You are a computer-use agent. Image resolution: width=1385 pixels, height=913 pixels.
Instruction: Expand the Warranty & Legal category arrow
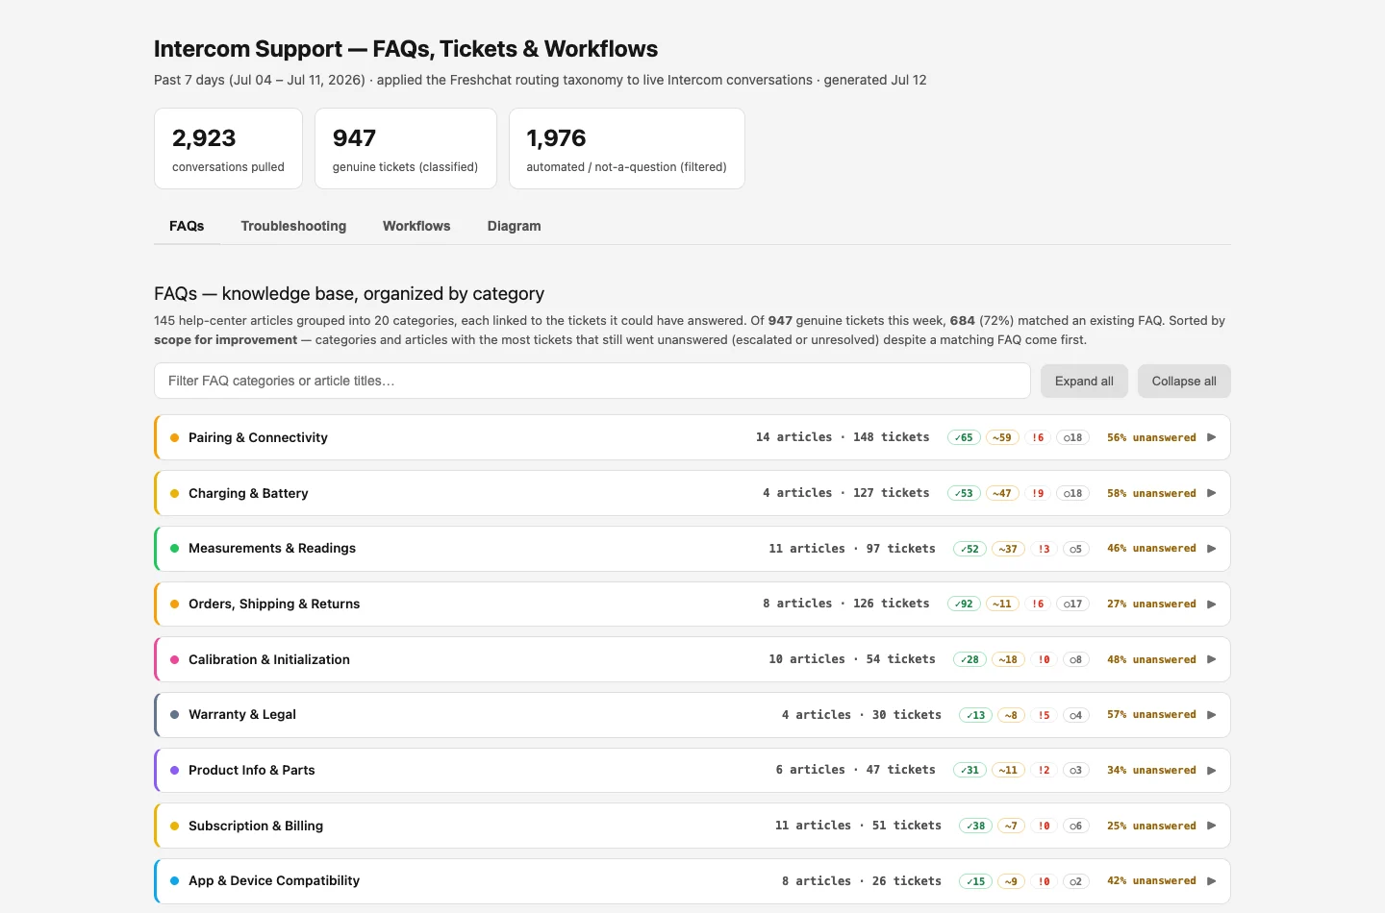point(1212,715)
